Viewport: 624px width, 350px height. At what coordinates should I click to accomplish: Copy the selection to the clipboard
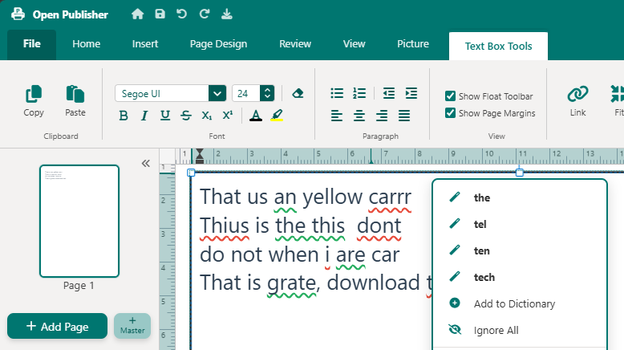point(34,100)
